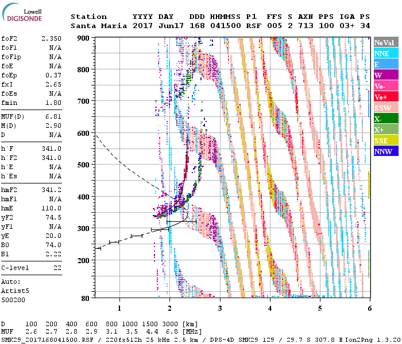The height and width of the screenshot is (344, 402).
Task: Click the h`F value 341.0
Action: click(x=51, y=148)
